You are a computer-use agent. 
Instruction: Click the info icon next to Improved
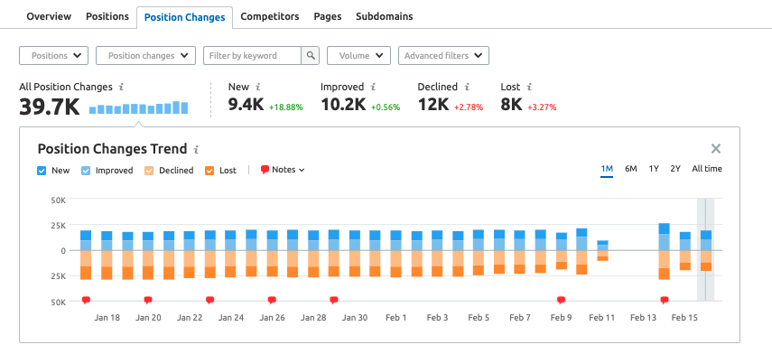click(373, 88)
